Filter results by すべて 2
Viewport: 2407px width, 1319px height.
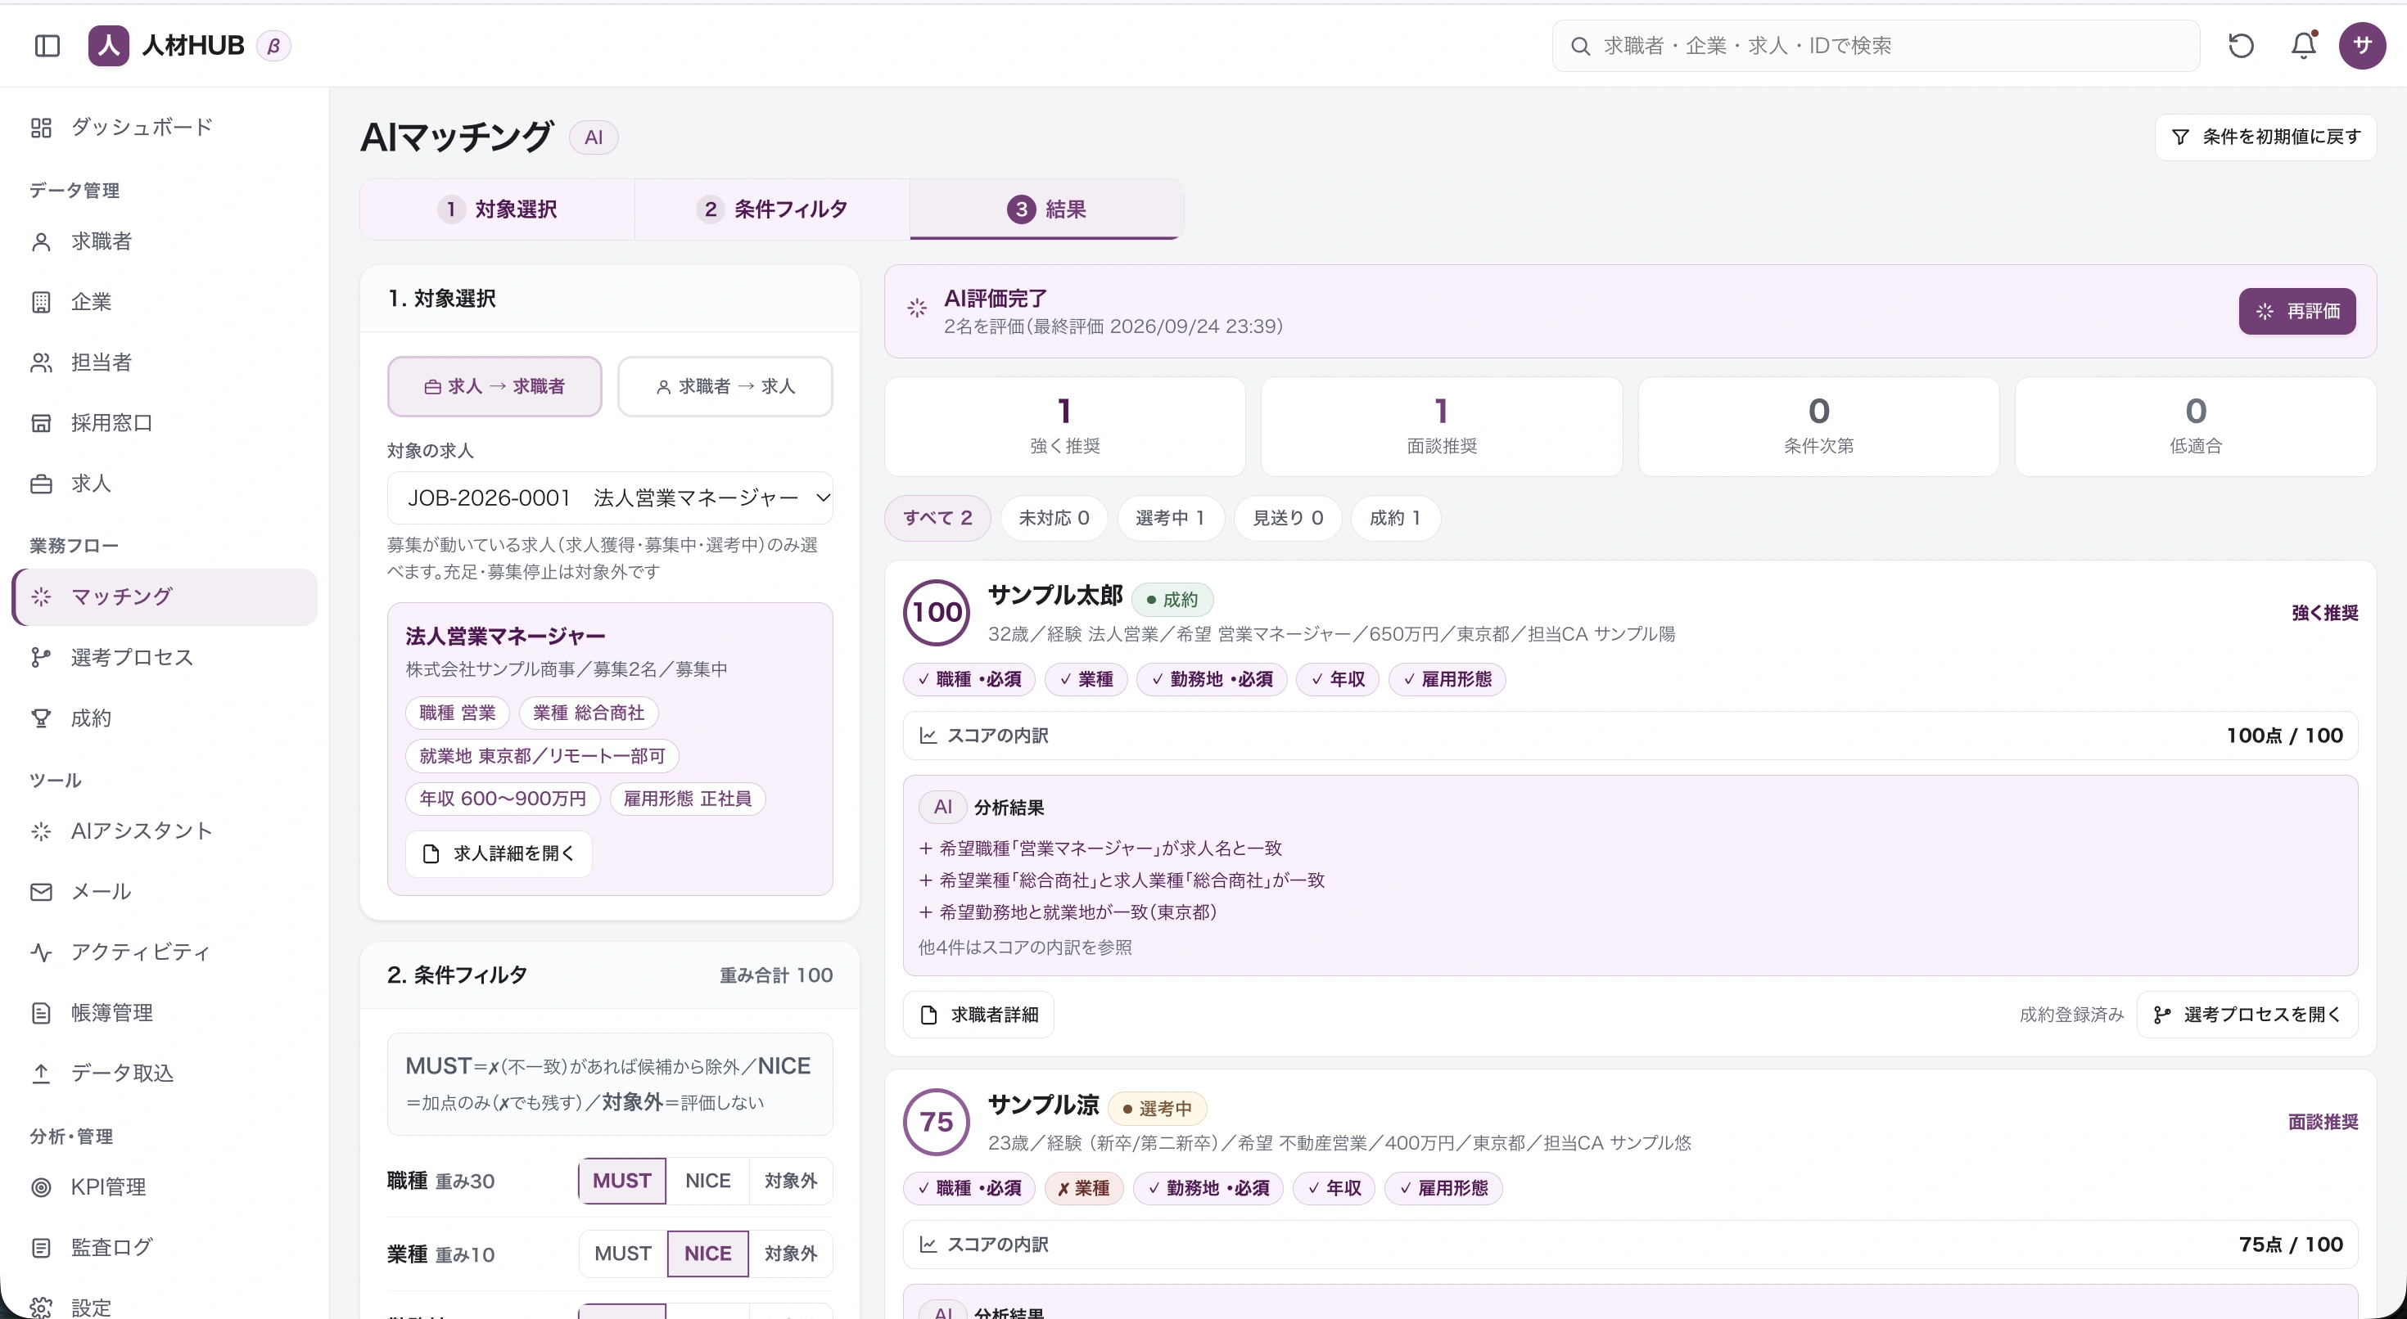[x=937, y=519]
